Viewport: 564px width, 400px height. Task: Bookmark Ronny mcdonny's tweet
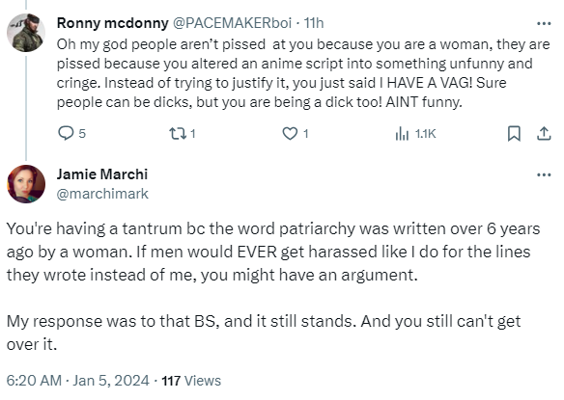514,134
